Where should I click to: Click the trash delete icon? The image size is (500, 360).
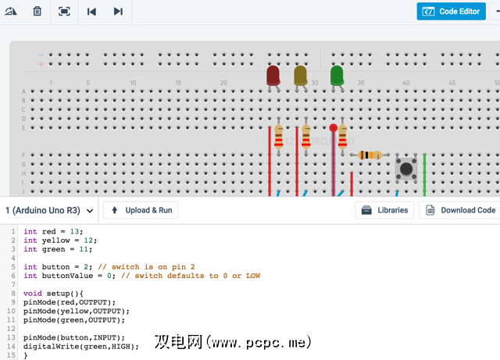37,11
